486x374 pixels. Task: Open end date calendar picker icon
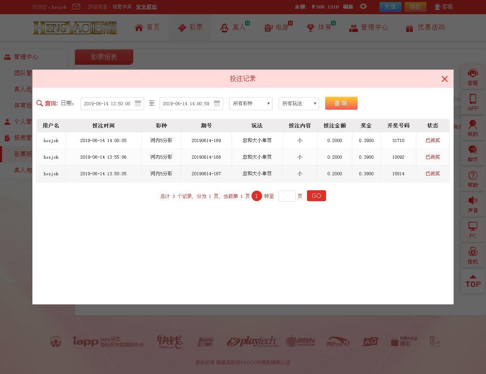217,103
